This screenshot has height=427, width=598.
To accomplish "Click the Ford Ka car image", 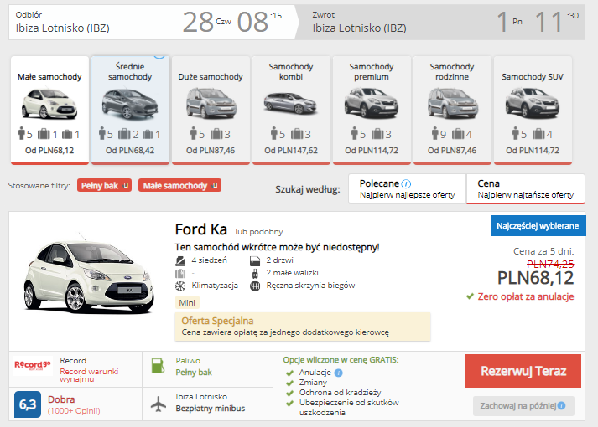I will (x=90, y=274).
